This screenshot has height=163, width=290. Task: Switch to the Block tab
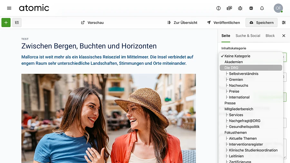coord(270,36)
